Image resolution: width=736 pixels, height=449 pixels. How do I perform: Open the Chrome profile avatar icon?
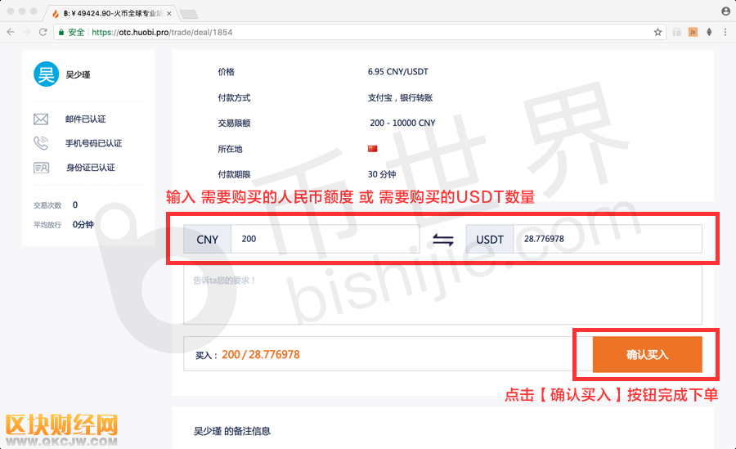(x=725, y=11)
